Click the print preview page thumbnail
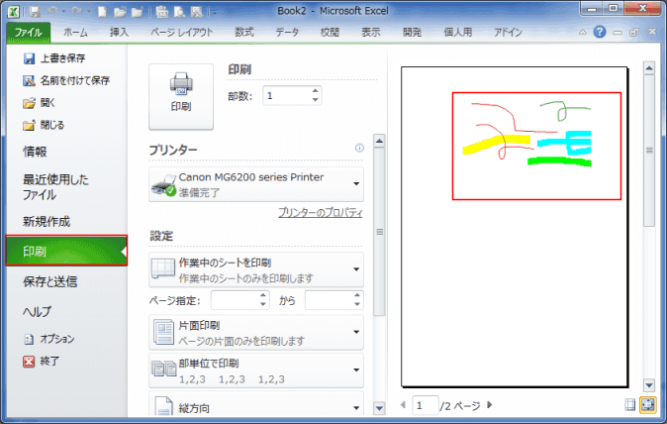 (515, 227)
